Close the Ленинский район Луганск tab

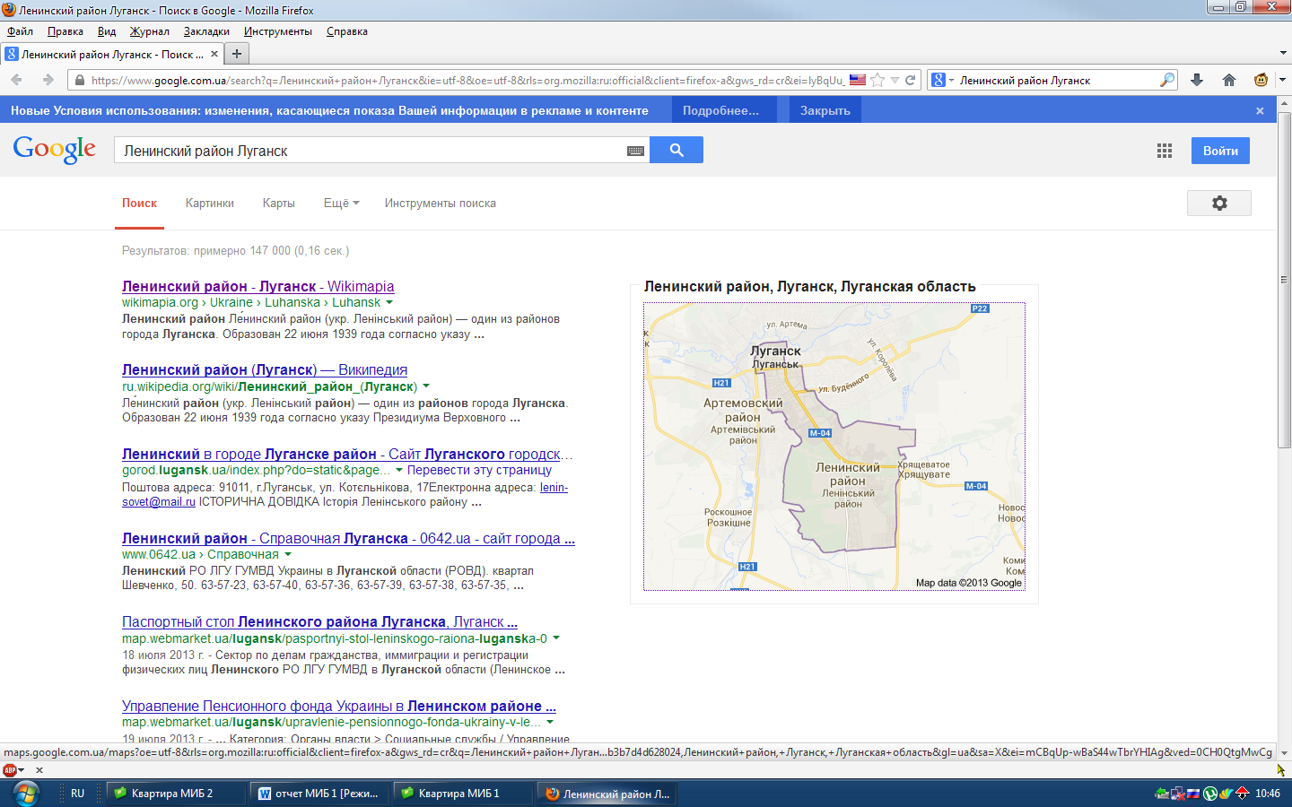214,54
